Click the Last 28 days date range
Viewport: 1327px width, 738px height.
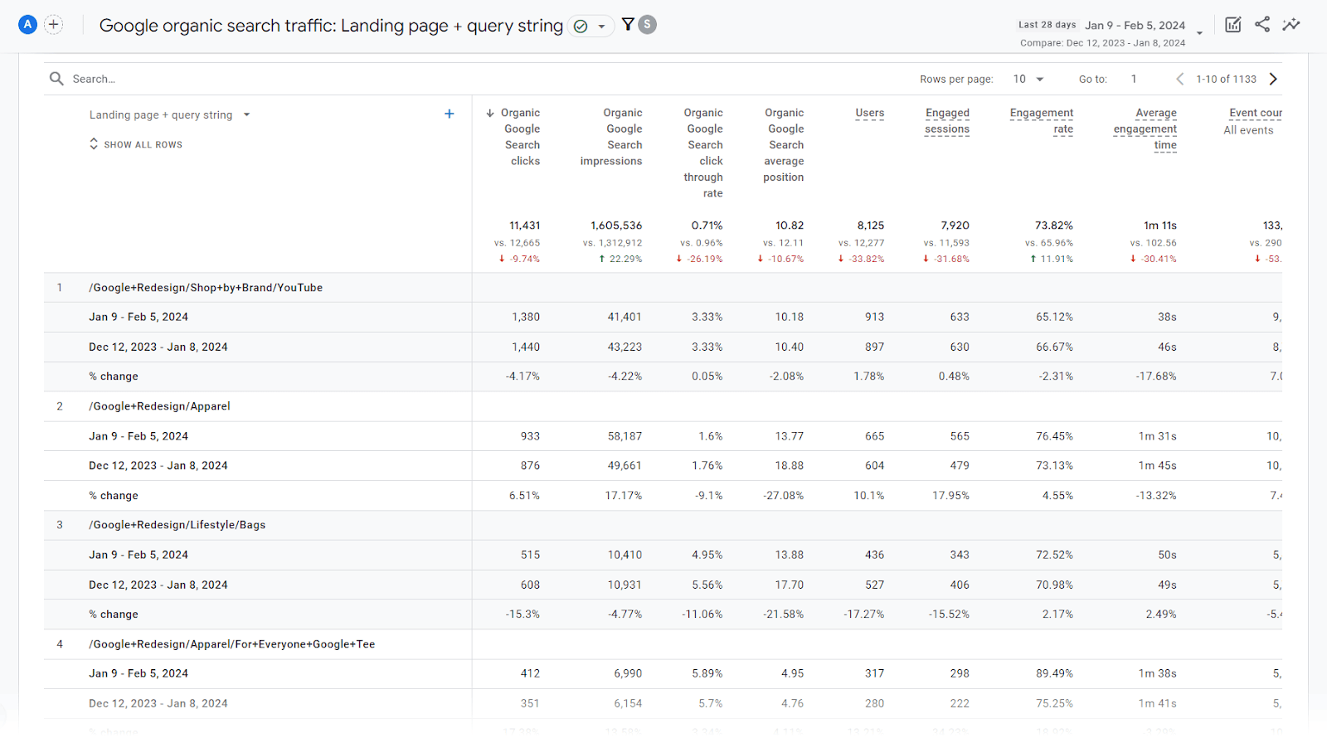pyautogui.click(x=1048, y=25)
